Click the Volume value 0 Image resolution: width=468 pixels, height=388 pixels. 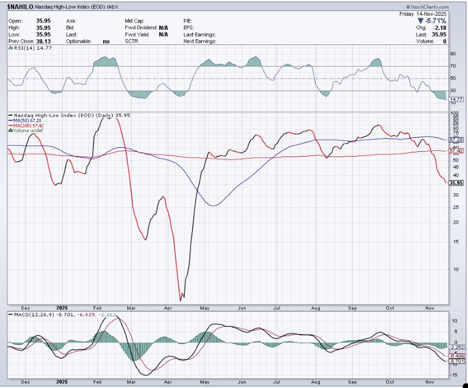444,41
